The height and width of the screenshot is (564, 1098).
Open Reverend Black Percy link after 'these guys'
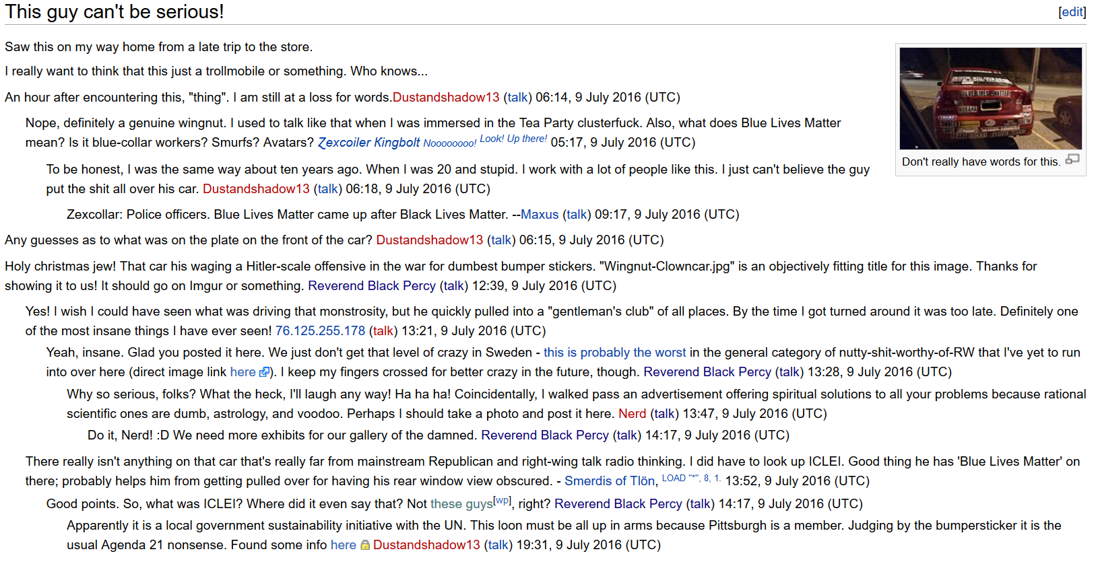618,504
